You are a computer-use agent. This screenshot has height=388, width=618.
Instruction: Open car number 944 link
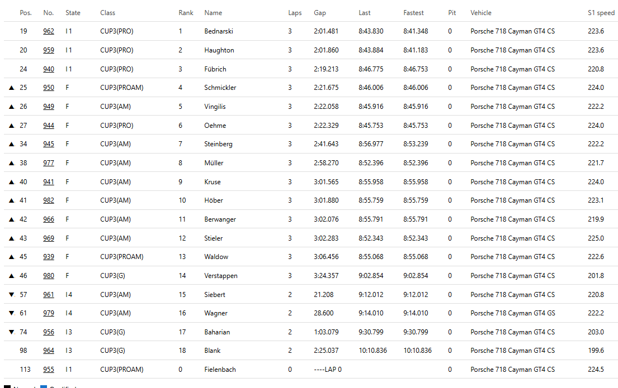tap(49, 126)
